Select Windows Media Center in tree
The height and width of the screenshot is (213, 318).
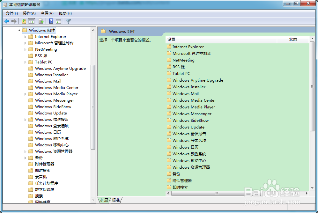(x=56, y=88)
